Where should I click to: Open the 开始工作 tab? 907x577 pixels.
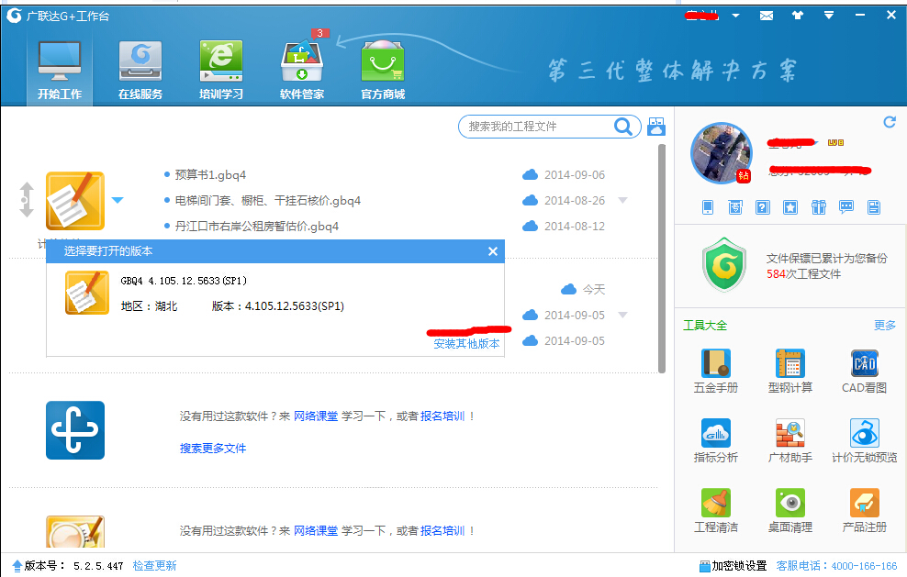(x=60, y=71)
